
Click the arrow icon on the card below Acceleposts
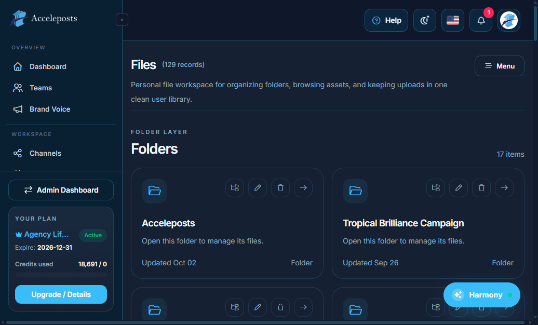tap(303, 307)
